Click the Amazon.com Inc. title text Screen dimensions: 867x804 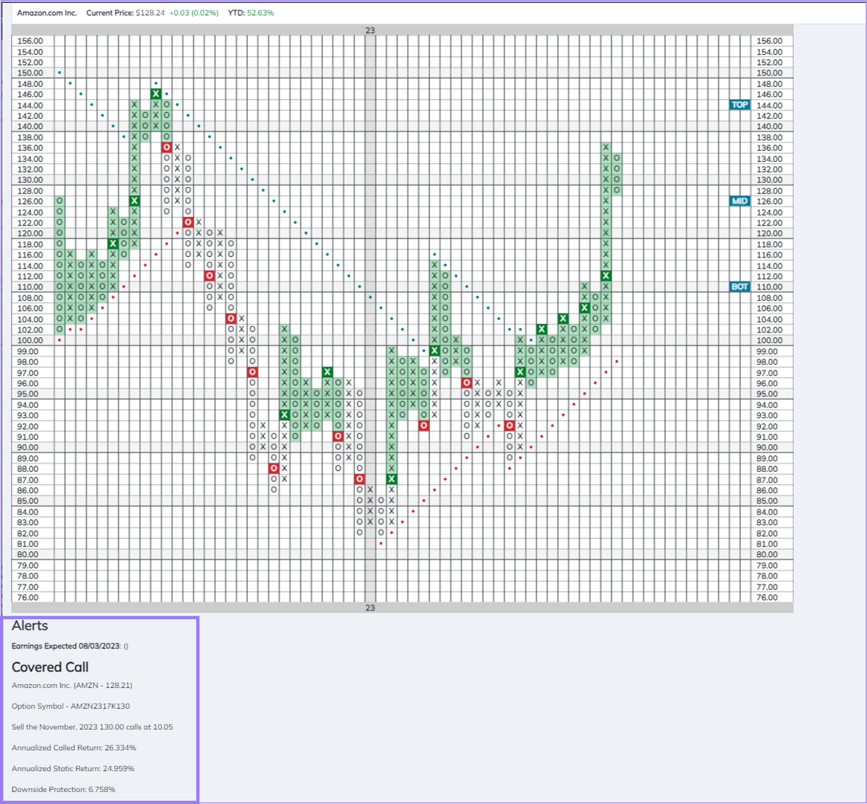47,13
